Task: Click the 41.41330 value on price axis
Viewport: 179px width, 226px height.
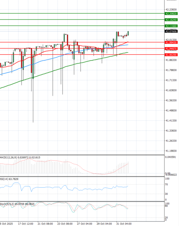Action: click(x=171, y=120)
